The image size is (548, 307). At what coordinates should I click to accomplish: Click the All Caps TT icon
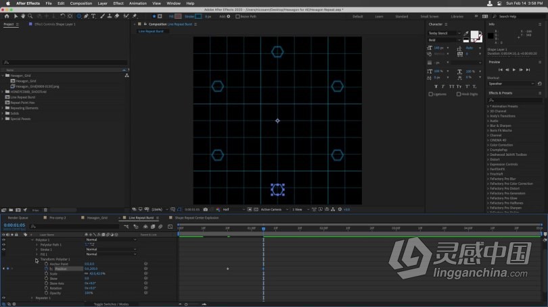tap(451, 86)
